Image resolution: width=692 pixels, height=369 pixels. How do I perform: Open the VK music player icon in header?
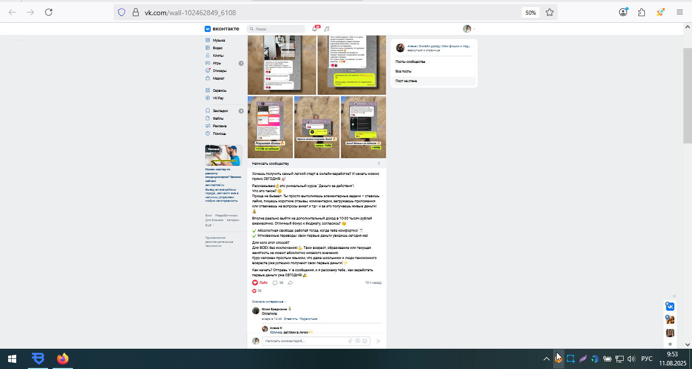click(327, 29)
